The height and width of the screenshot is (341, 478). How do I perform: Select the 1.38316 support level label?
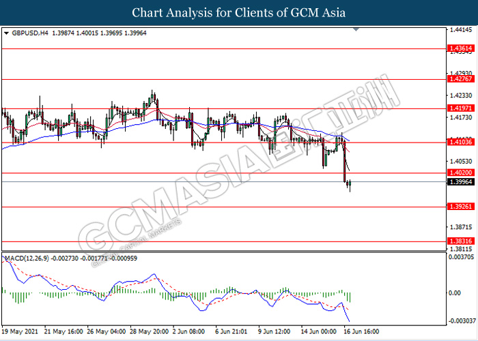pyautogui.click(x=460, y=241)
